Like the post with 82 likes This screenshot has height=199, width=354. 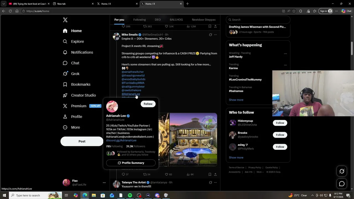coord(168,174)
